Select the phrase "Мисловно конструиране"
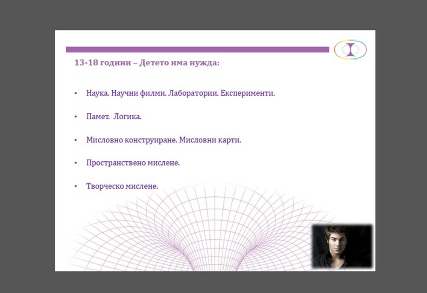 [x=131, y=140]
